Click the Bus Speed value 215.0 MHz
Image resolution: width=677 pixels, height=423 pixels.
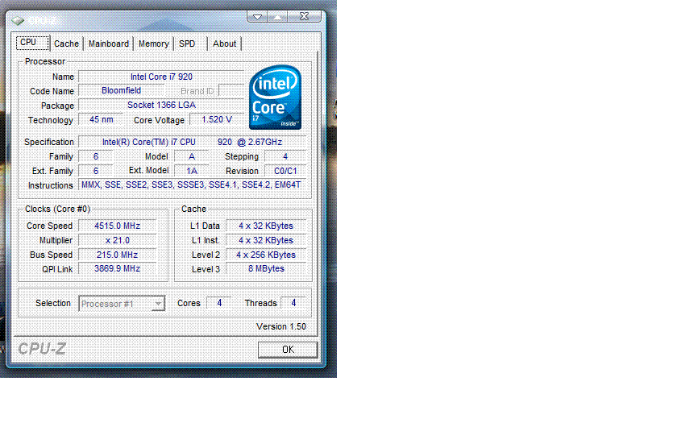click(118, 255)
